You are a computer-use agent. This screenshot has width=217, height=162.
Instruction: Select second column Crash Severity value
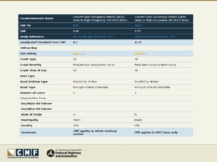156,65
